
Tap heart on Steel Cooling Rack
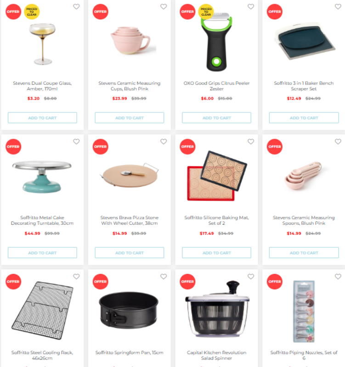[x=76, y=277]
